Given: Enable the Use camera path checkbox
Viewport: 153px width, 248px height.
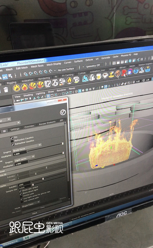Looking at the screenshot, I should [x=22, y=202].
